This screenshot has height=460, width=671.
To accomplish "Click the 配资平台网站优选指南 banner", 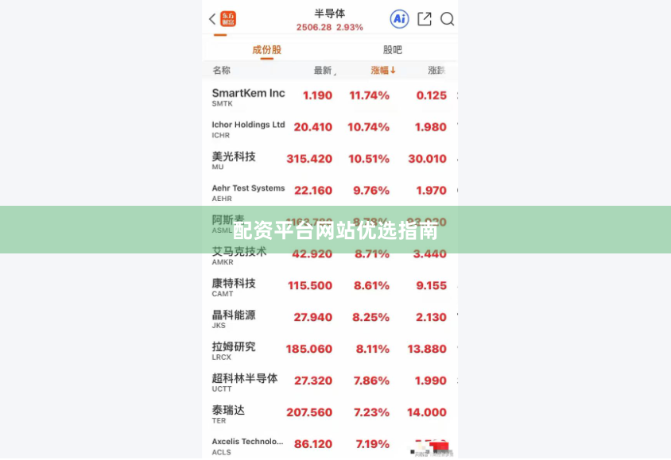I will point(335,230).
